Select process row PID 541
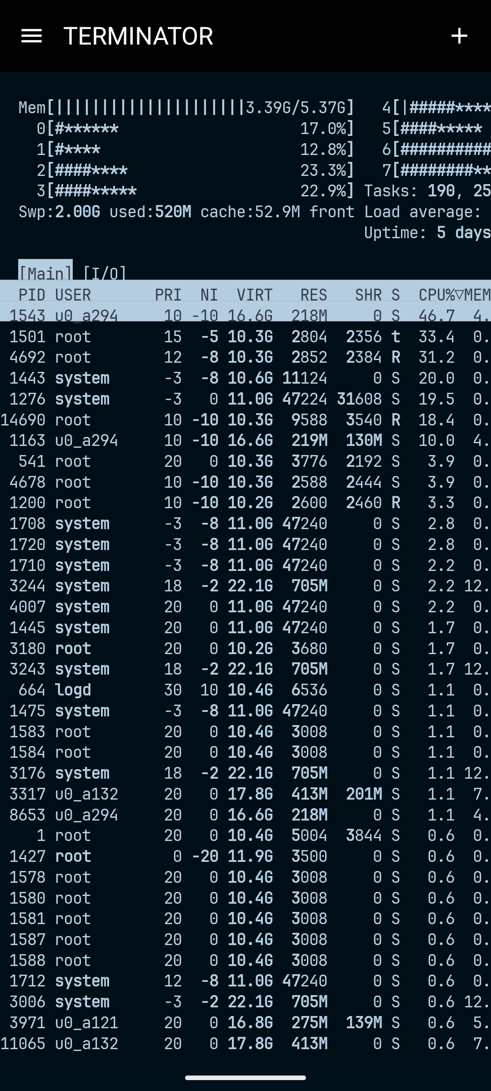This screenshot has width=491, height=1091. tap(245, 461)
